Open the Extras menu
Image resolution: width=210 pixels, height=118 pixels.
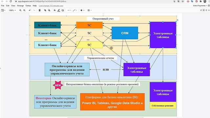[28, 6]
